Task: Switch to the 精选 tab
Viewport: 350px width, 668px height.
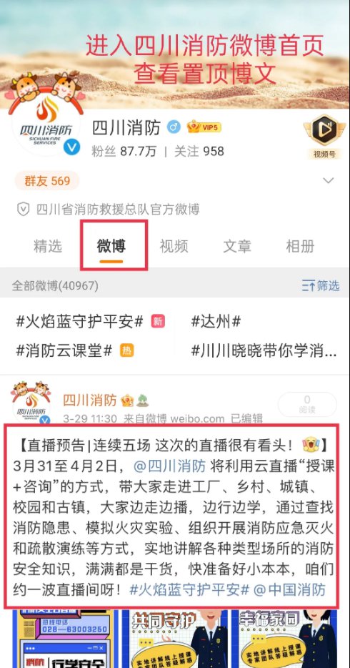Action: point(48,246)
